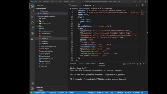This screenshot has height=94, width=167.
Task: Click Ln 23, Col 9 cursor position
Action: tap(92, 92)
